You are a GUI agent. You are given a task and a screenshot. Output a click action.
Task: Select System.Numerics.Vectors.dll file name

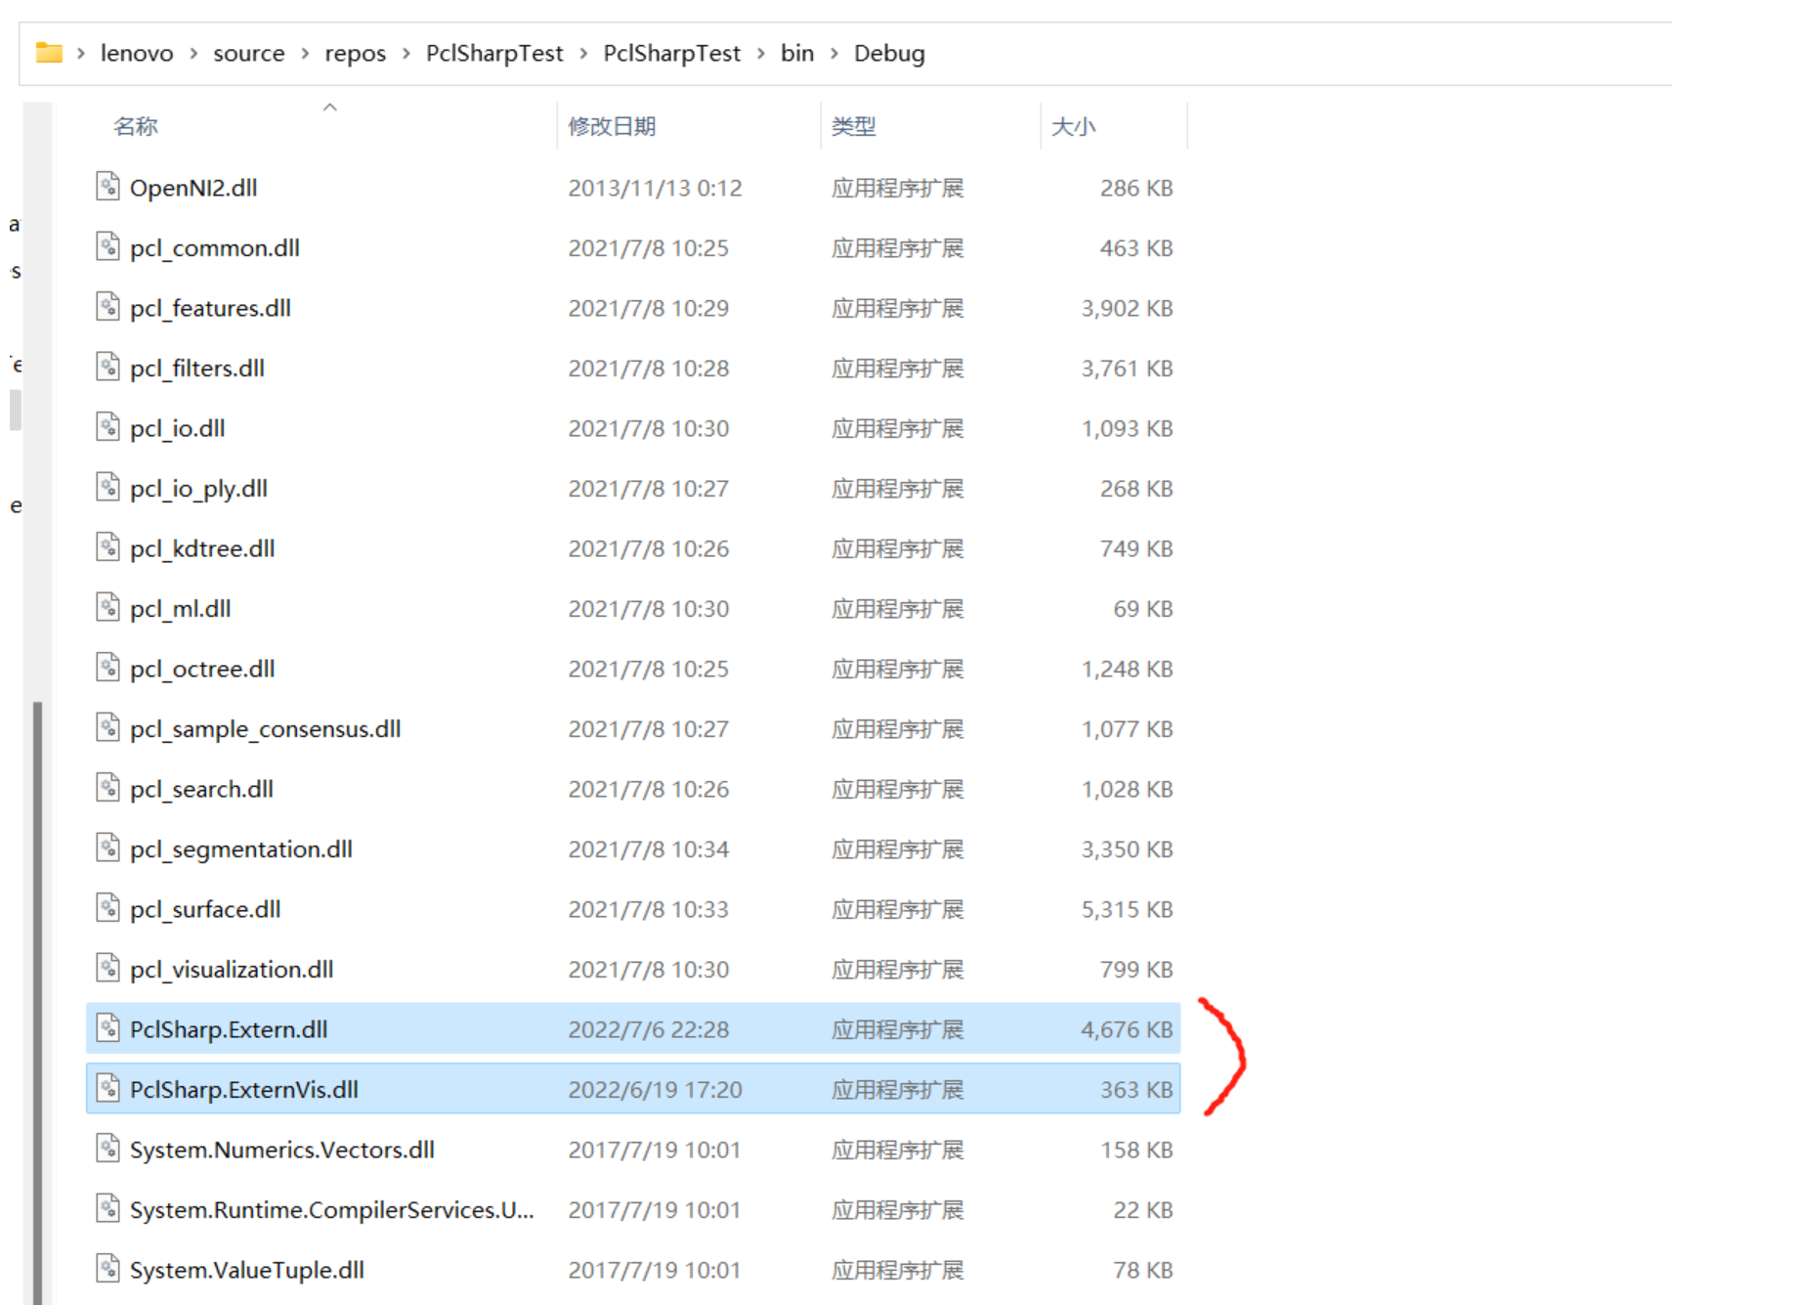[x=282, y=1150]
